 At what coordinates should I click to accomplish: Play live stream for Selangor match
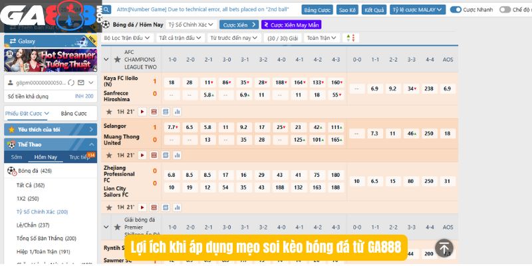pos(142,156)
